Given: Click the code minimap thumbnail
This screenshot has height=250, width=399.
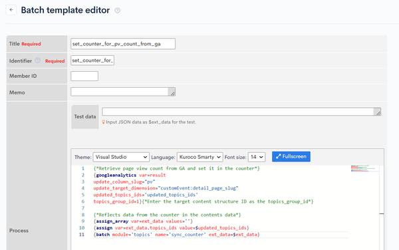Looking at the screenshot, I should (x=364, y=168).
